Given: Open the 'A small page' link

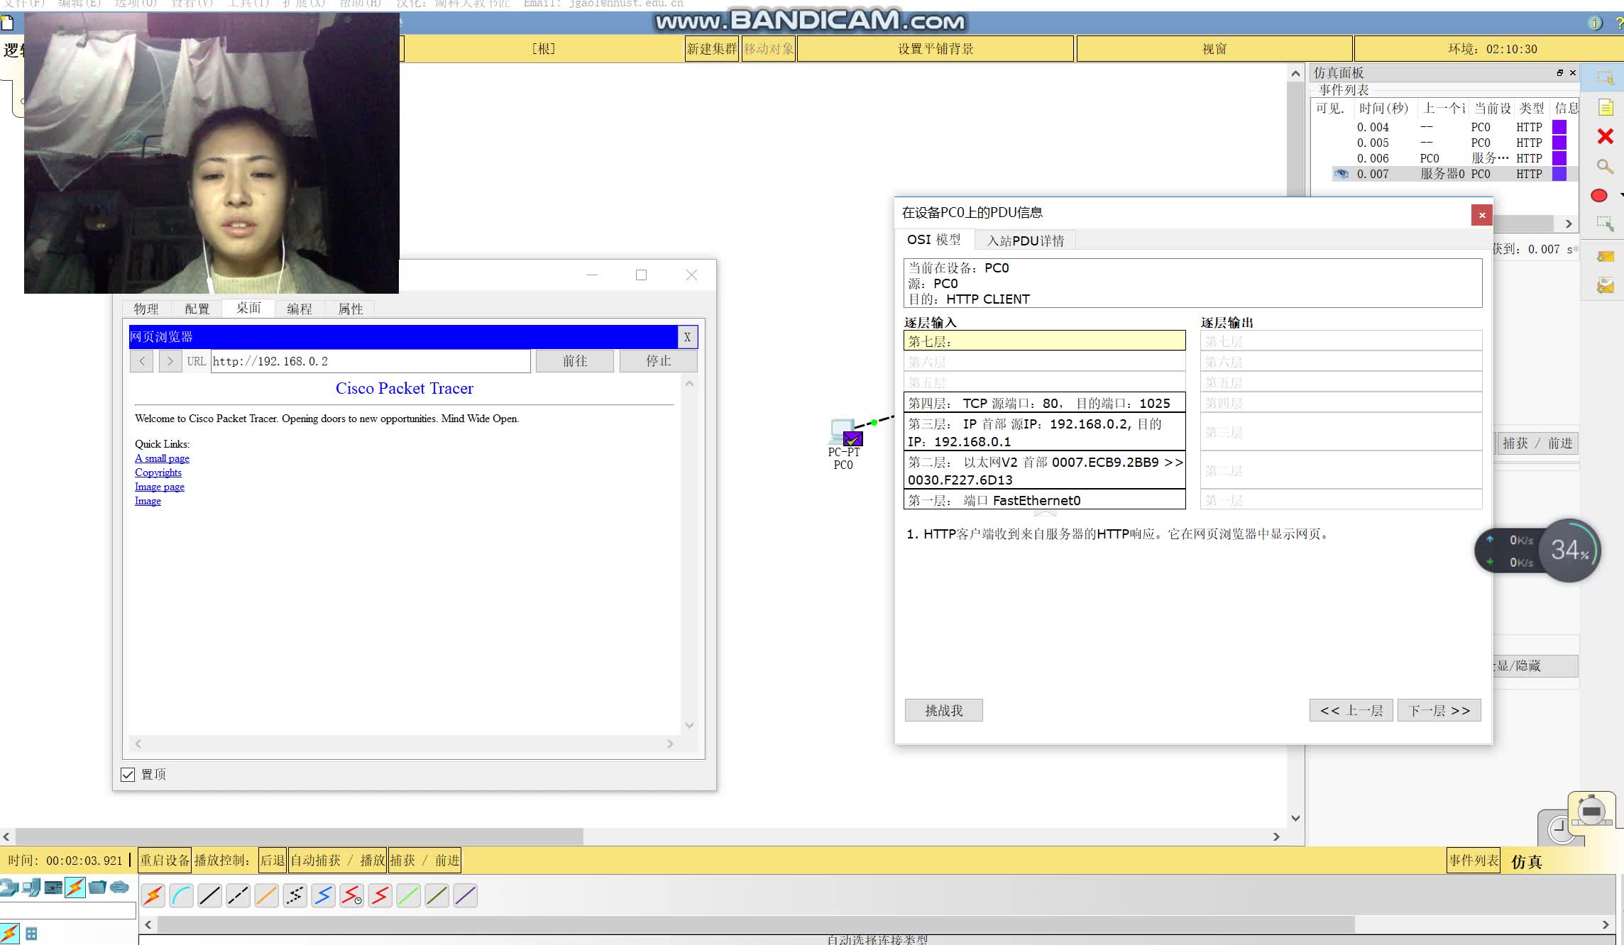Looking at the screenshot, I should coord(162,458).
